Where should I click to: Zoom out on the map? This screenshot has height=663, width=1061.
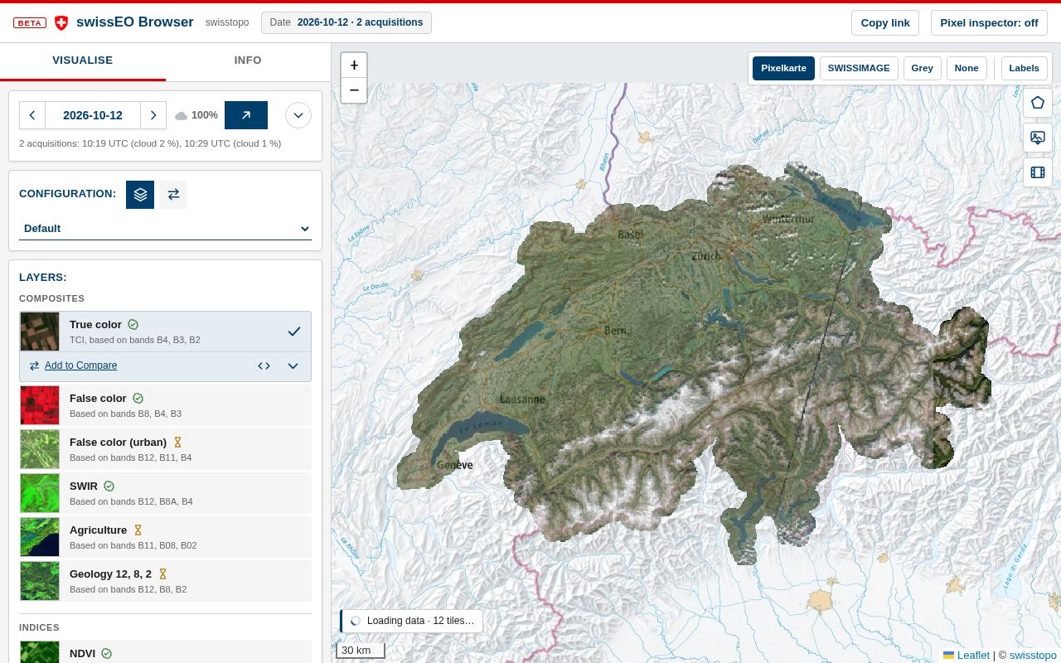tap(354, 90)
